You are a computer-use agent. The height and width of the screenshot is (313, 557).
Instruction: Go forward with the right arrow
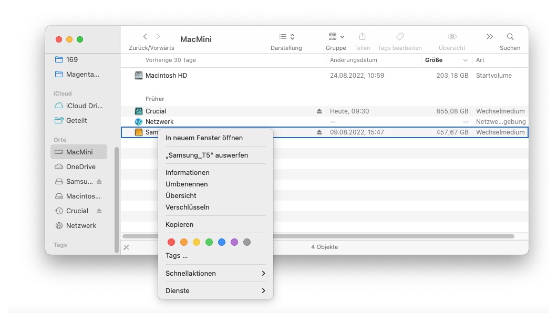(158, 37)
